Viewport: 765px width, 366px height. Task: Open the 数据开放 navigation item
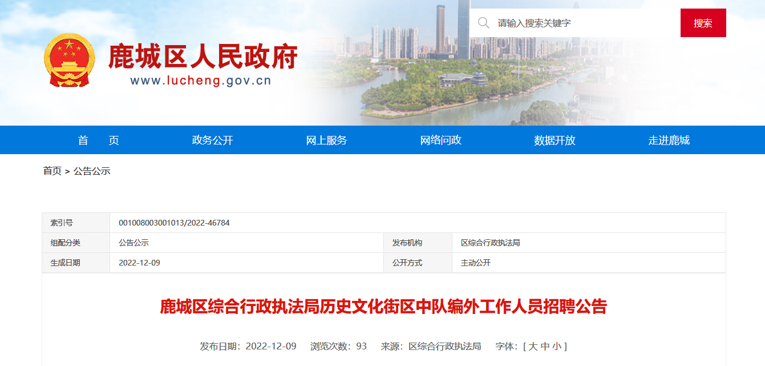555,140
